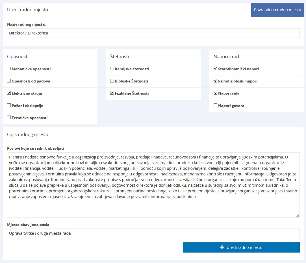Enable Kemijske štetnosti checkbox
Image resolution: width=306 pixels, height=263 pixels.
pos(112,69)
